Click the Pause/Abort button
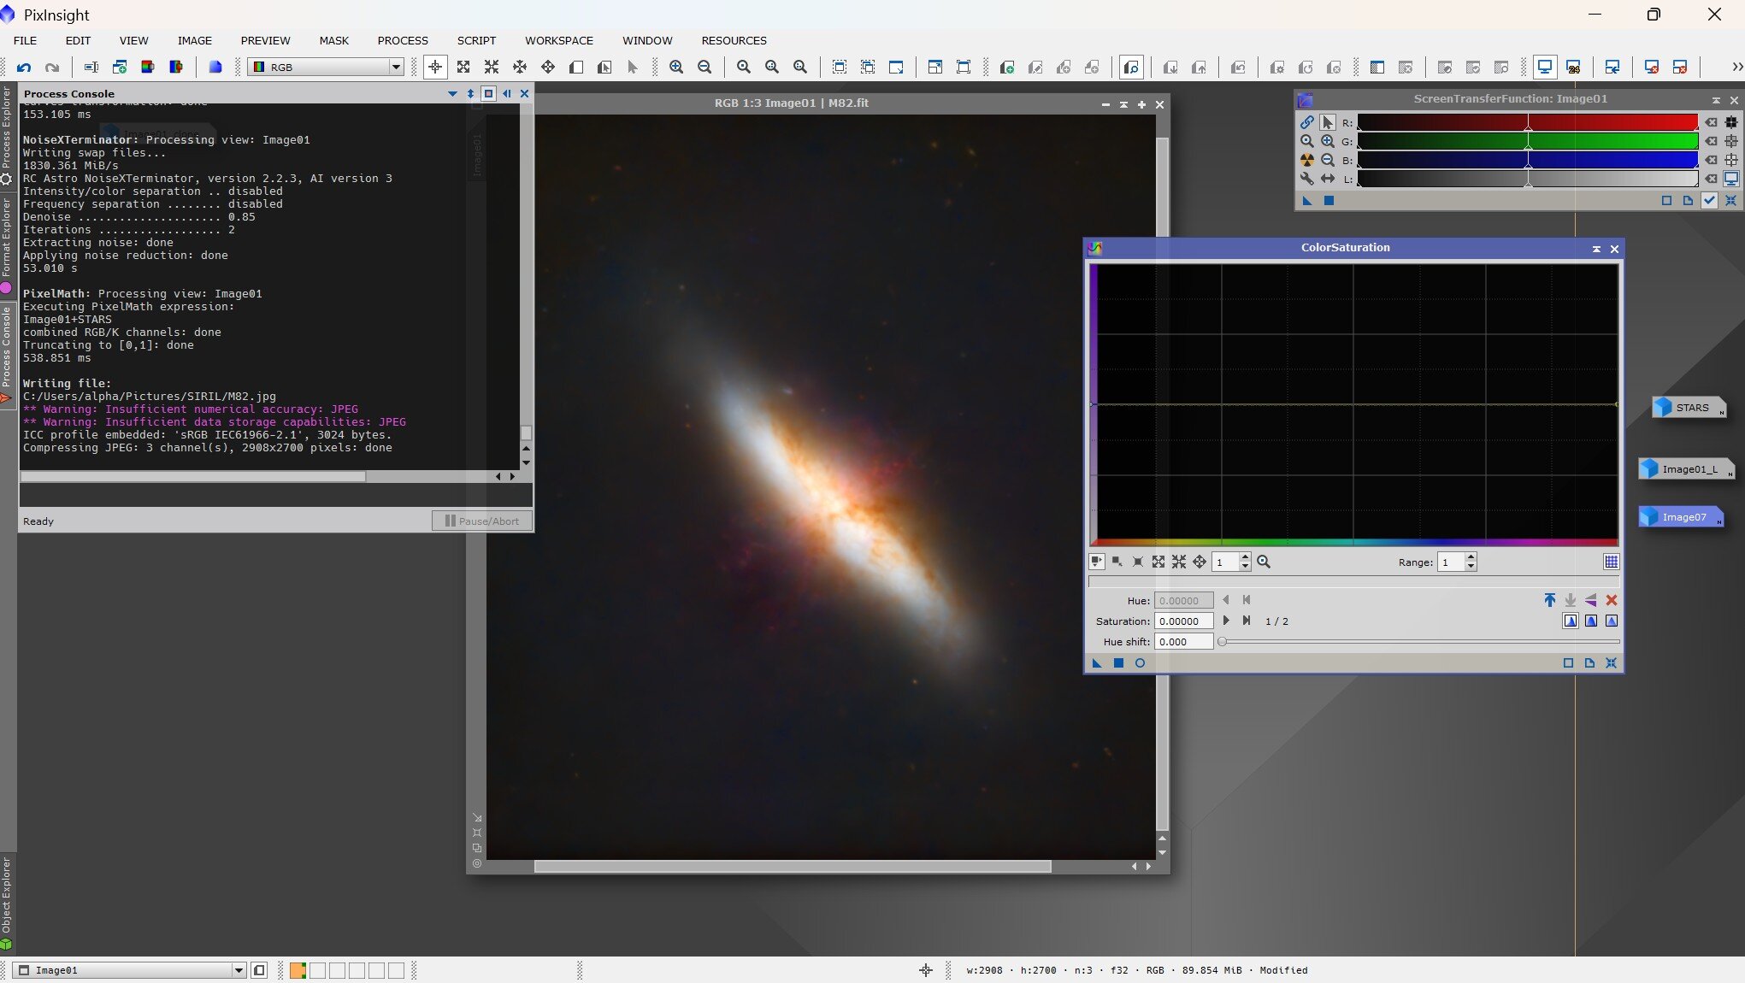The image size is (1745, 983). 482,521
